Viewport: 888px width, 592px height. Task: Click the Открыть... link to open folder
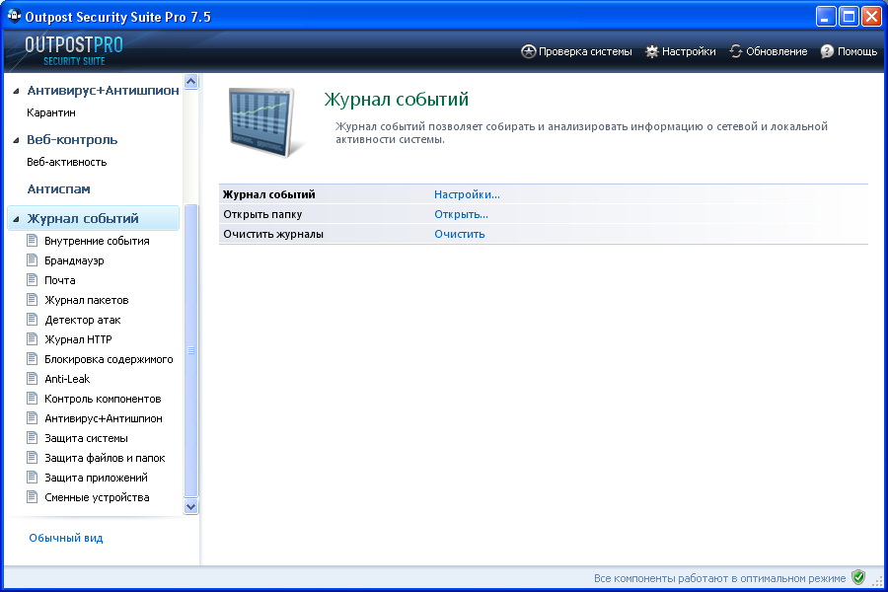[461, 214]
